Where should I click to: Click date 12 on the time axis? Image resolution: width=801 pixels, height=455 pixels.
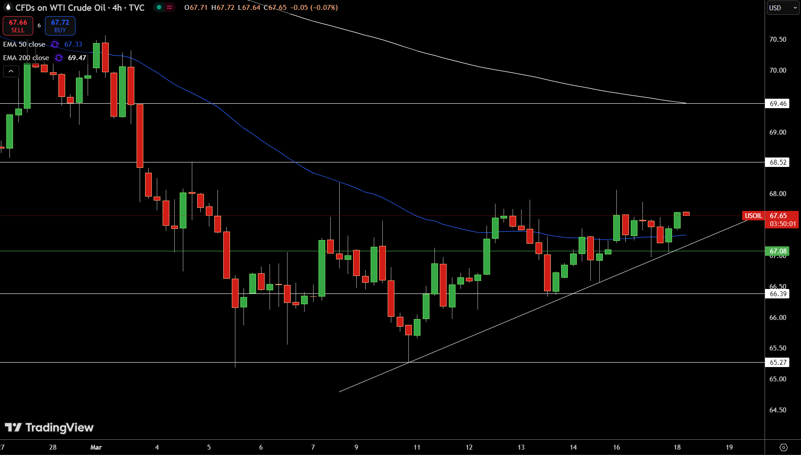tap(469, 447)
